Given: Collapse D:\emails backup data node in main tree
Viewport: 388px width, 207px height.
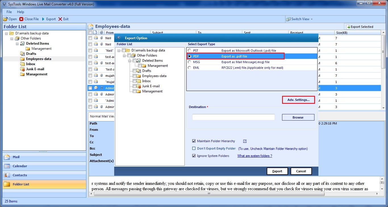Looking at the screenshot, I should (x=6, y=33).
